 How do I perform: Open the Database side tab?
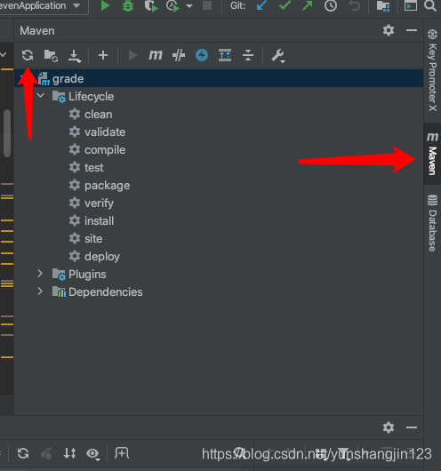click(x=432, y=223)
